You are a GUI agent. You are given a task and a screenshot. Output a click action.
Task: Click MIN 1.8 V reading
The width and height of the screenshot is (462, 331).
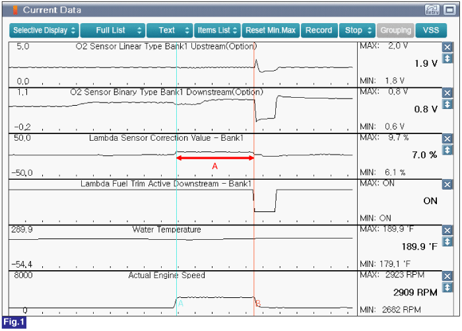(x=382, y=81)
